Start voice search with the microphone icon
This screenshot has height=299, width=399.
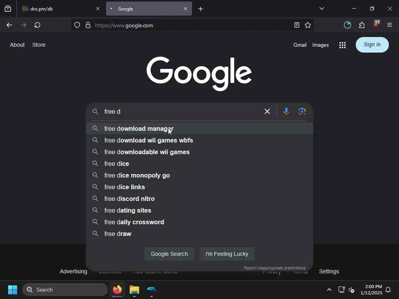coord(286,111)
